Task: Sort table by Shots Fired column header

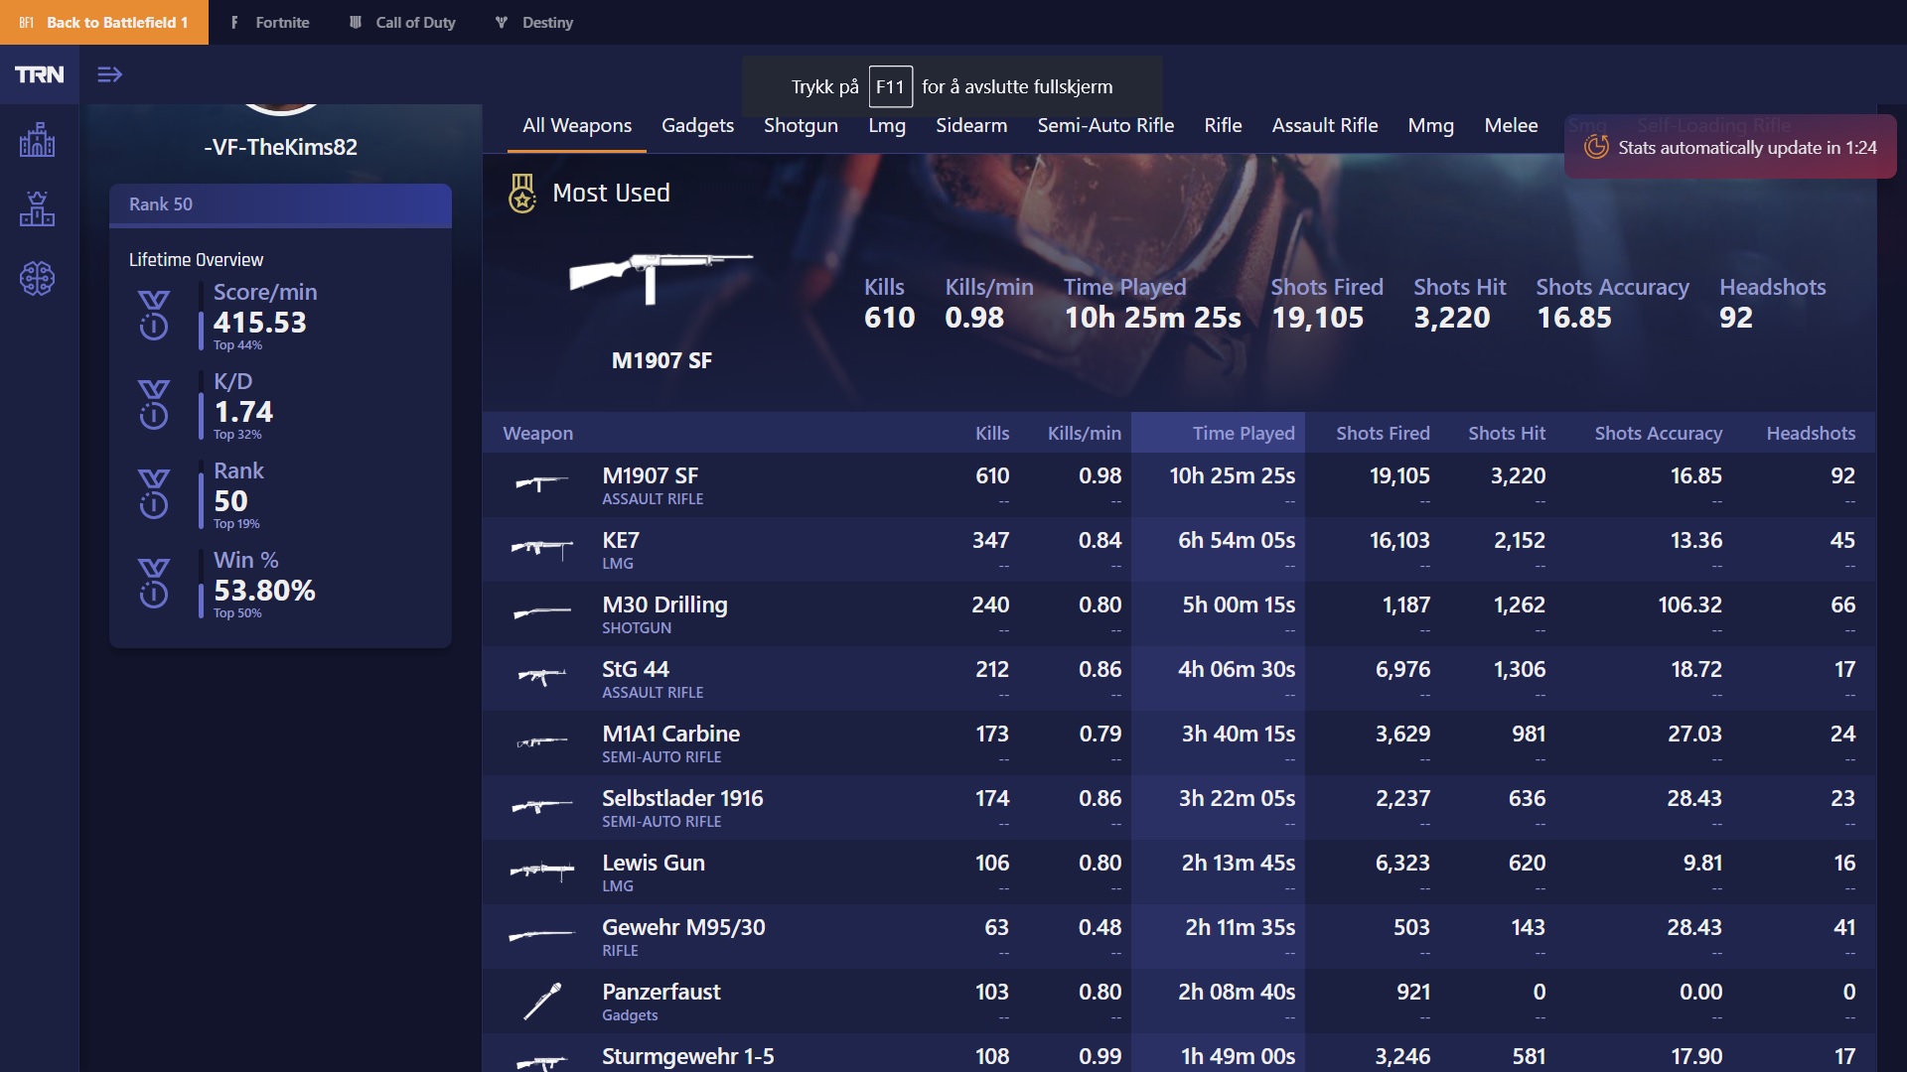Action: pyautogui.click(x=1383, y=433)
